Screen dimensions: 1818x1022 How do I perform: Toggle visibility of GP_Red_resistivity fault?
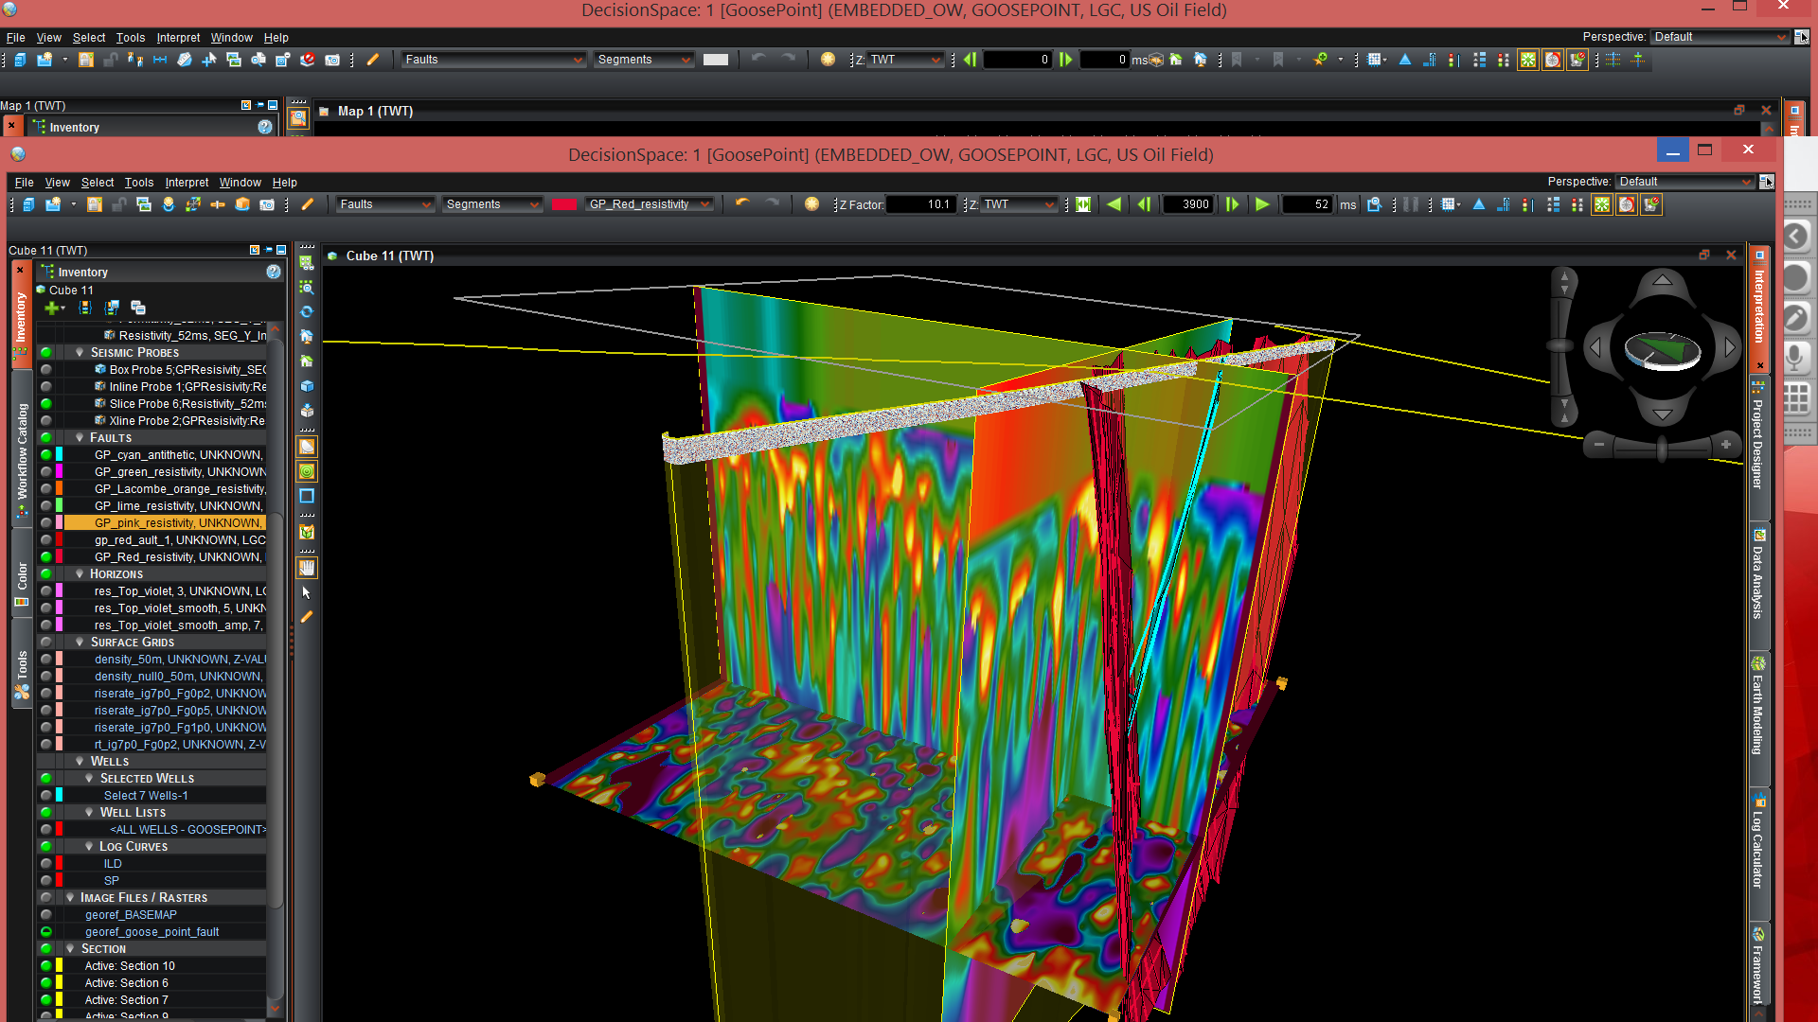coord(45,557)
